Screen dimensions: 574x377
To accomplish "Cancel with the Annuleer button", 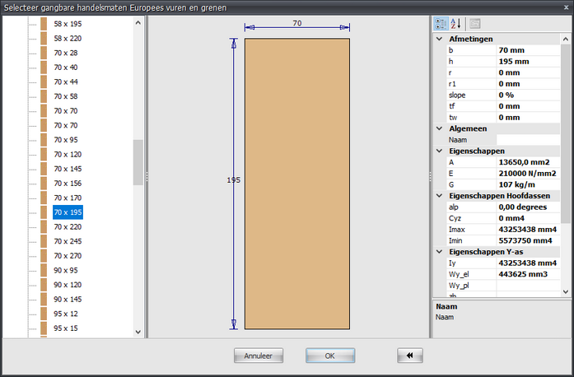I will point(259,356).
